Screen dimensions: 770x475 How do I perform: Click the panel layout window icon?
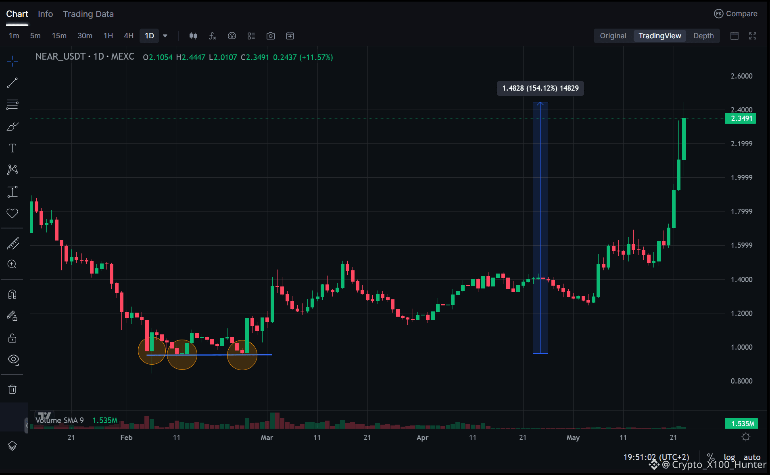735,36
